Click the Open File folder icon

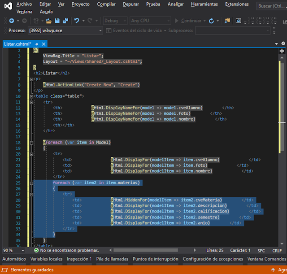(x=48, y=21)
